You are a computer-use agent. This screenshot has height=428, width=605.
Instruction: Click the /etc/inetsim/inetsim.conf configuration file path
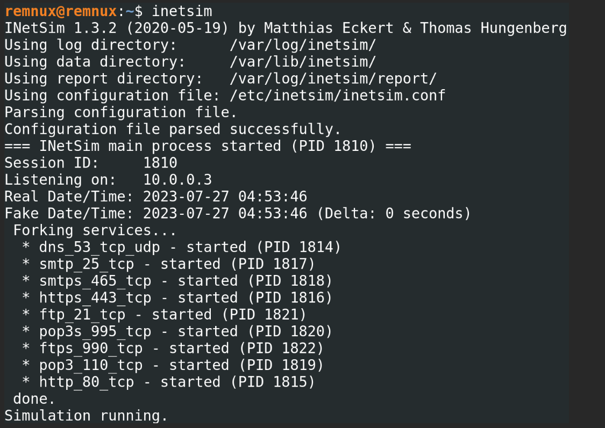pyautogui.click(x=337, y=96)
